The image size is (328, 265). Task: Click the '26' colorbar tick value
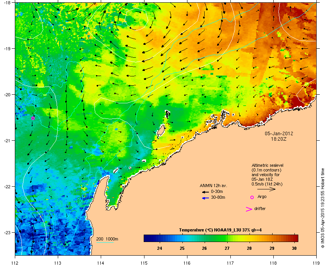[x=204, y=248]
